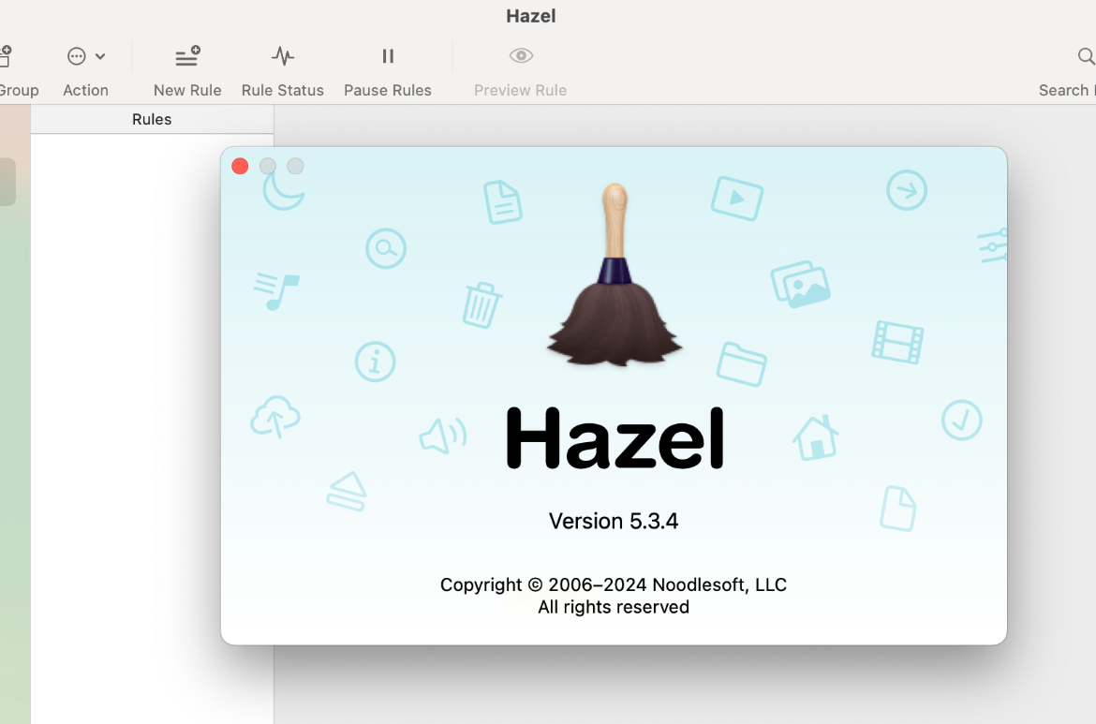Click the Preview Rule eye icon
Viewport: 1096px width, 724px height.
coord(521,56)
